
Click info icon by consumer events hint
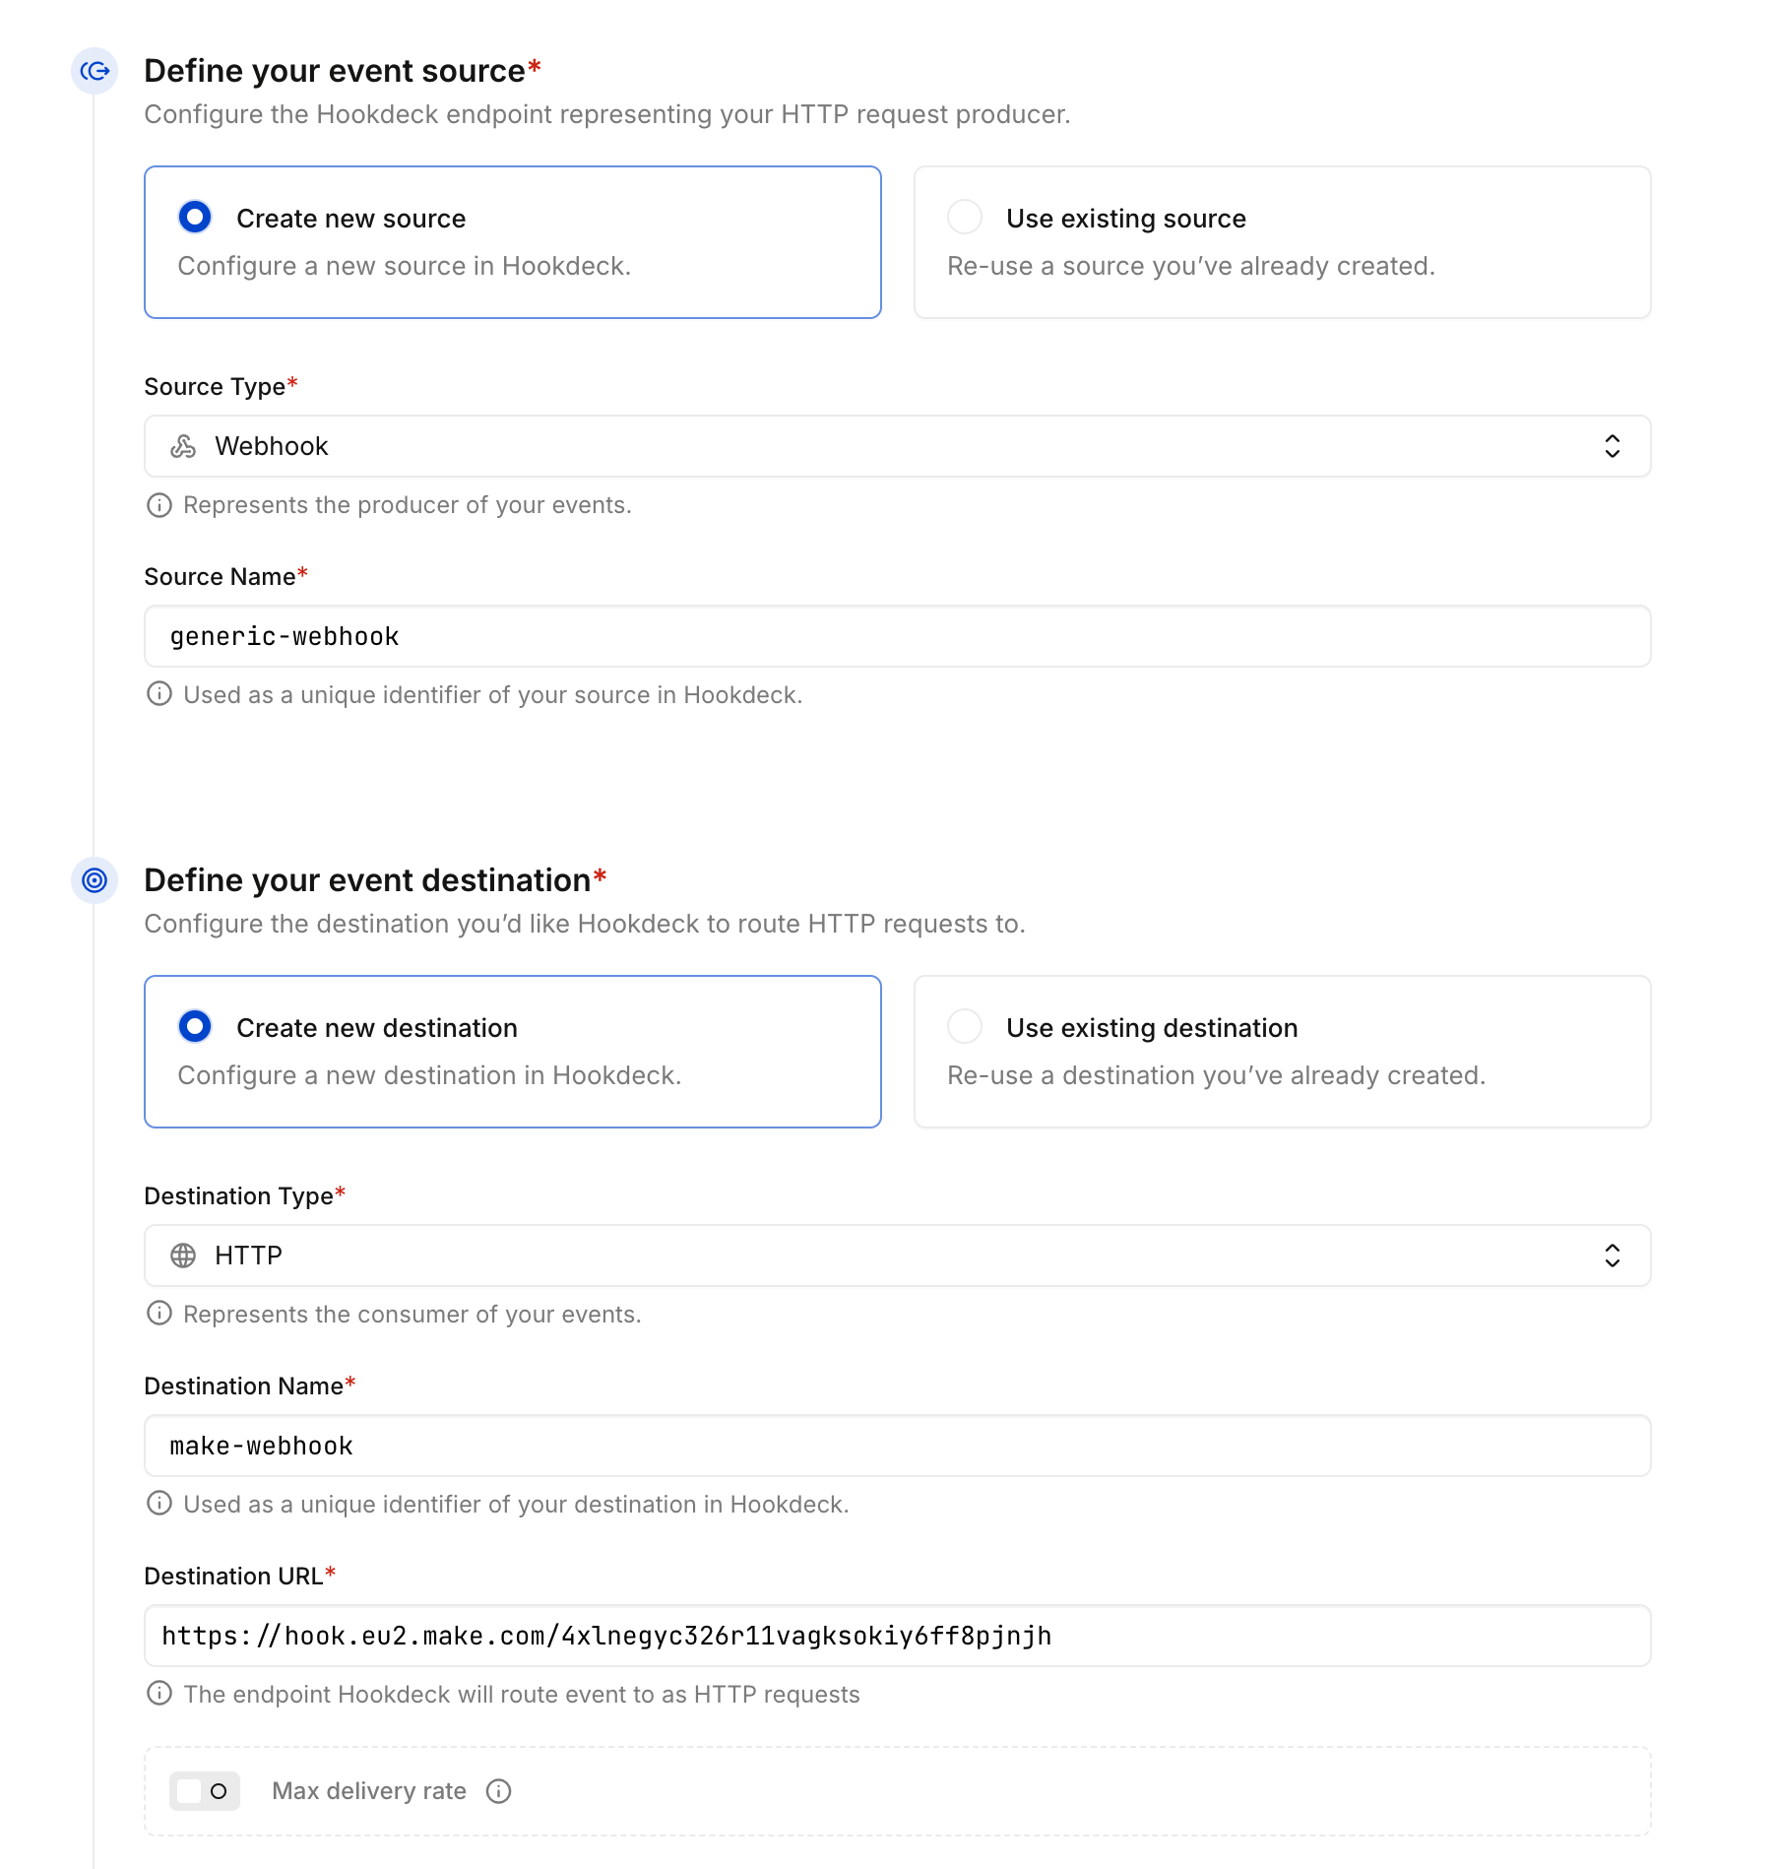[x=159, y=1314]
